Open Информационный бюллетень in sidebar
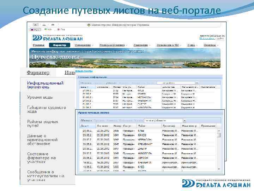The width and height of the screenshot is (254, 191). click(x=45, y=85)
